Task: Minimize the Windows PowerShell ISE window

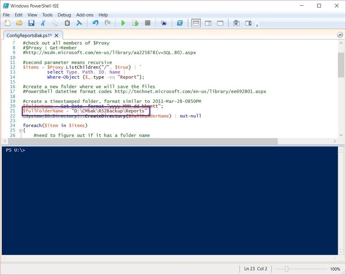Action: click(302, 6)
